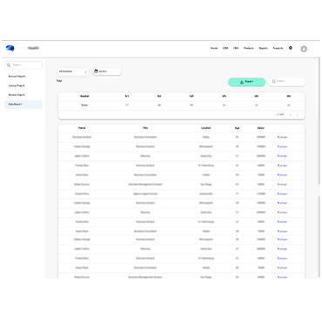Click the action link in the Jacksonville row
The image size is (322, 318).
tap(282, 193)
